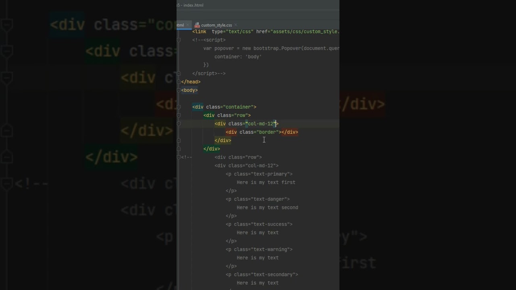
Task: Close the custom_style.css tab
Action: 236,25
